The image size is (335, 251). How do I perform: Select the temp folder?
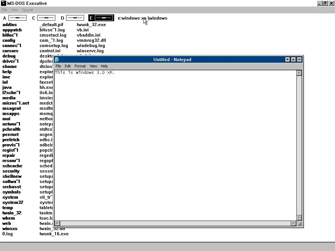(x=8, y=208)
